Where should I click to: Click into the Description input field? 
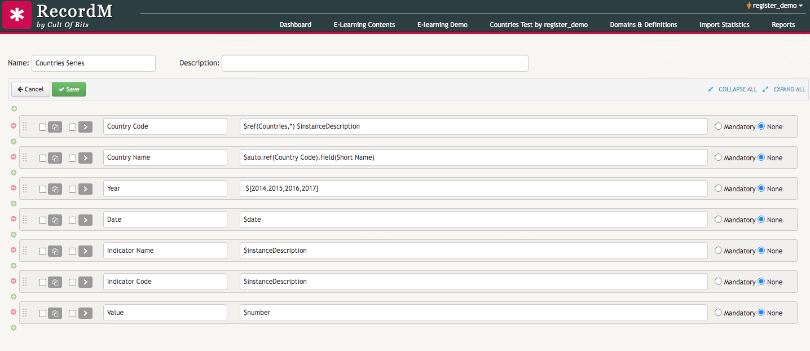coord(375,63)
